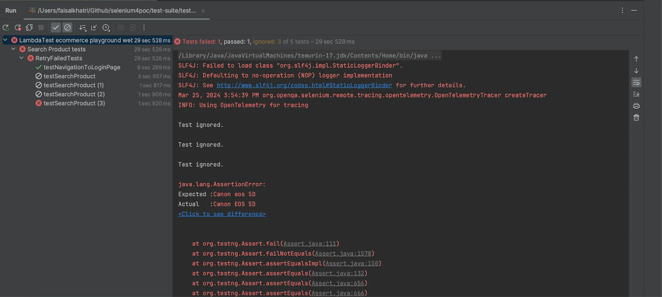Toggle the Show Ignored tests button
The image size is (662, 297).
67,28
